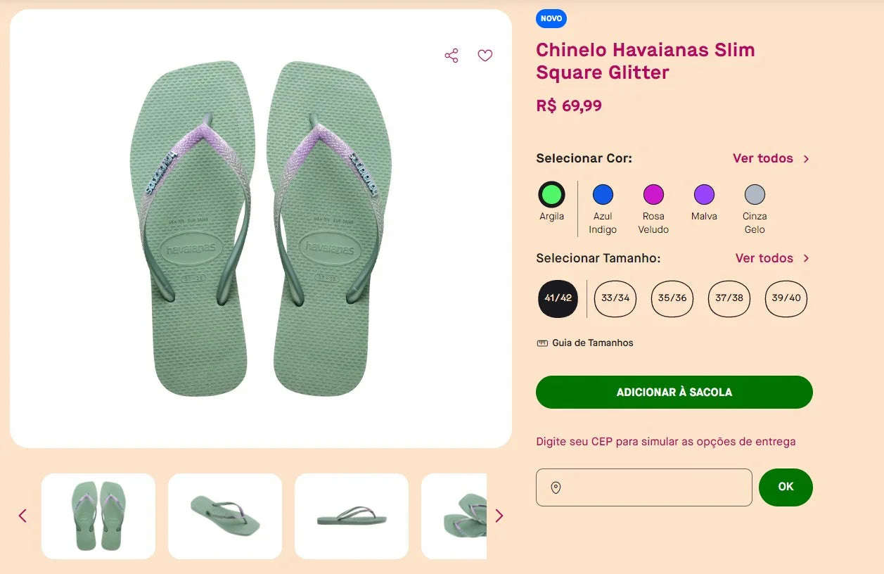
Task: Select size 39/40
Action: (786, 298)
